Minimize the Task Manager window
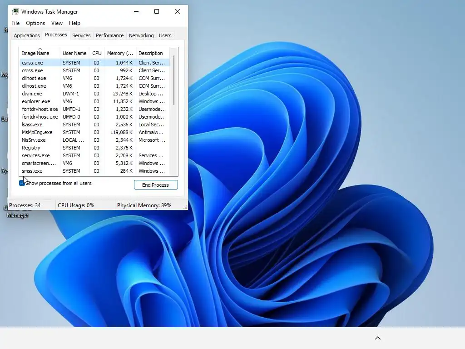465x349 pixels. (136, 11)
